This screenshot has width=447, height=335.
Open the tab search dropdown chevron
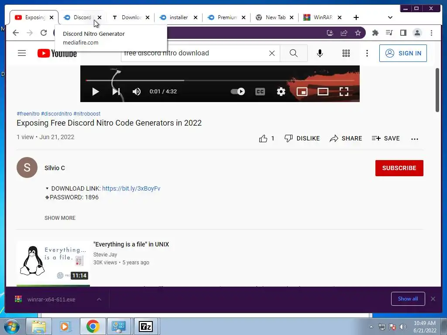390,17
